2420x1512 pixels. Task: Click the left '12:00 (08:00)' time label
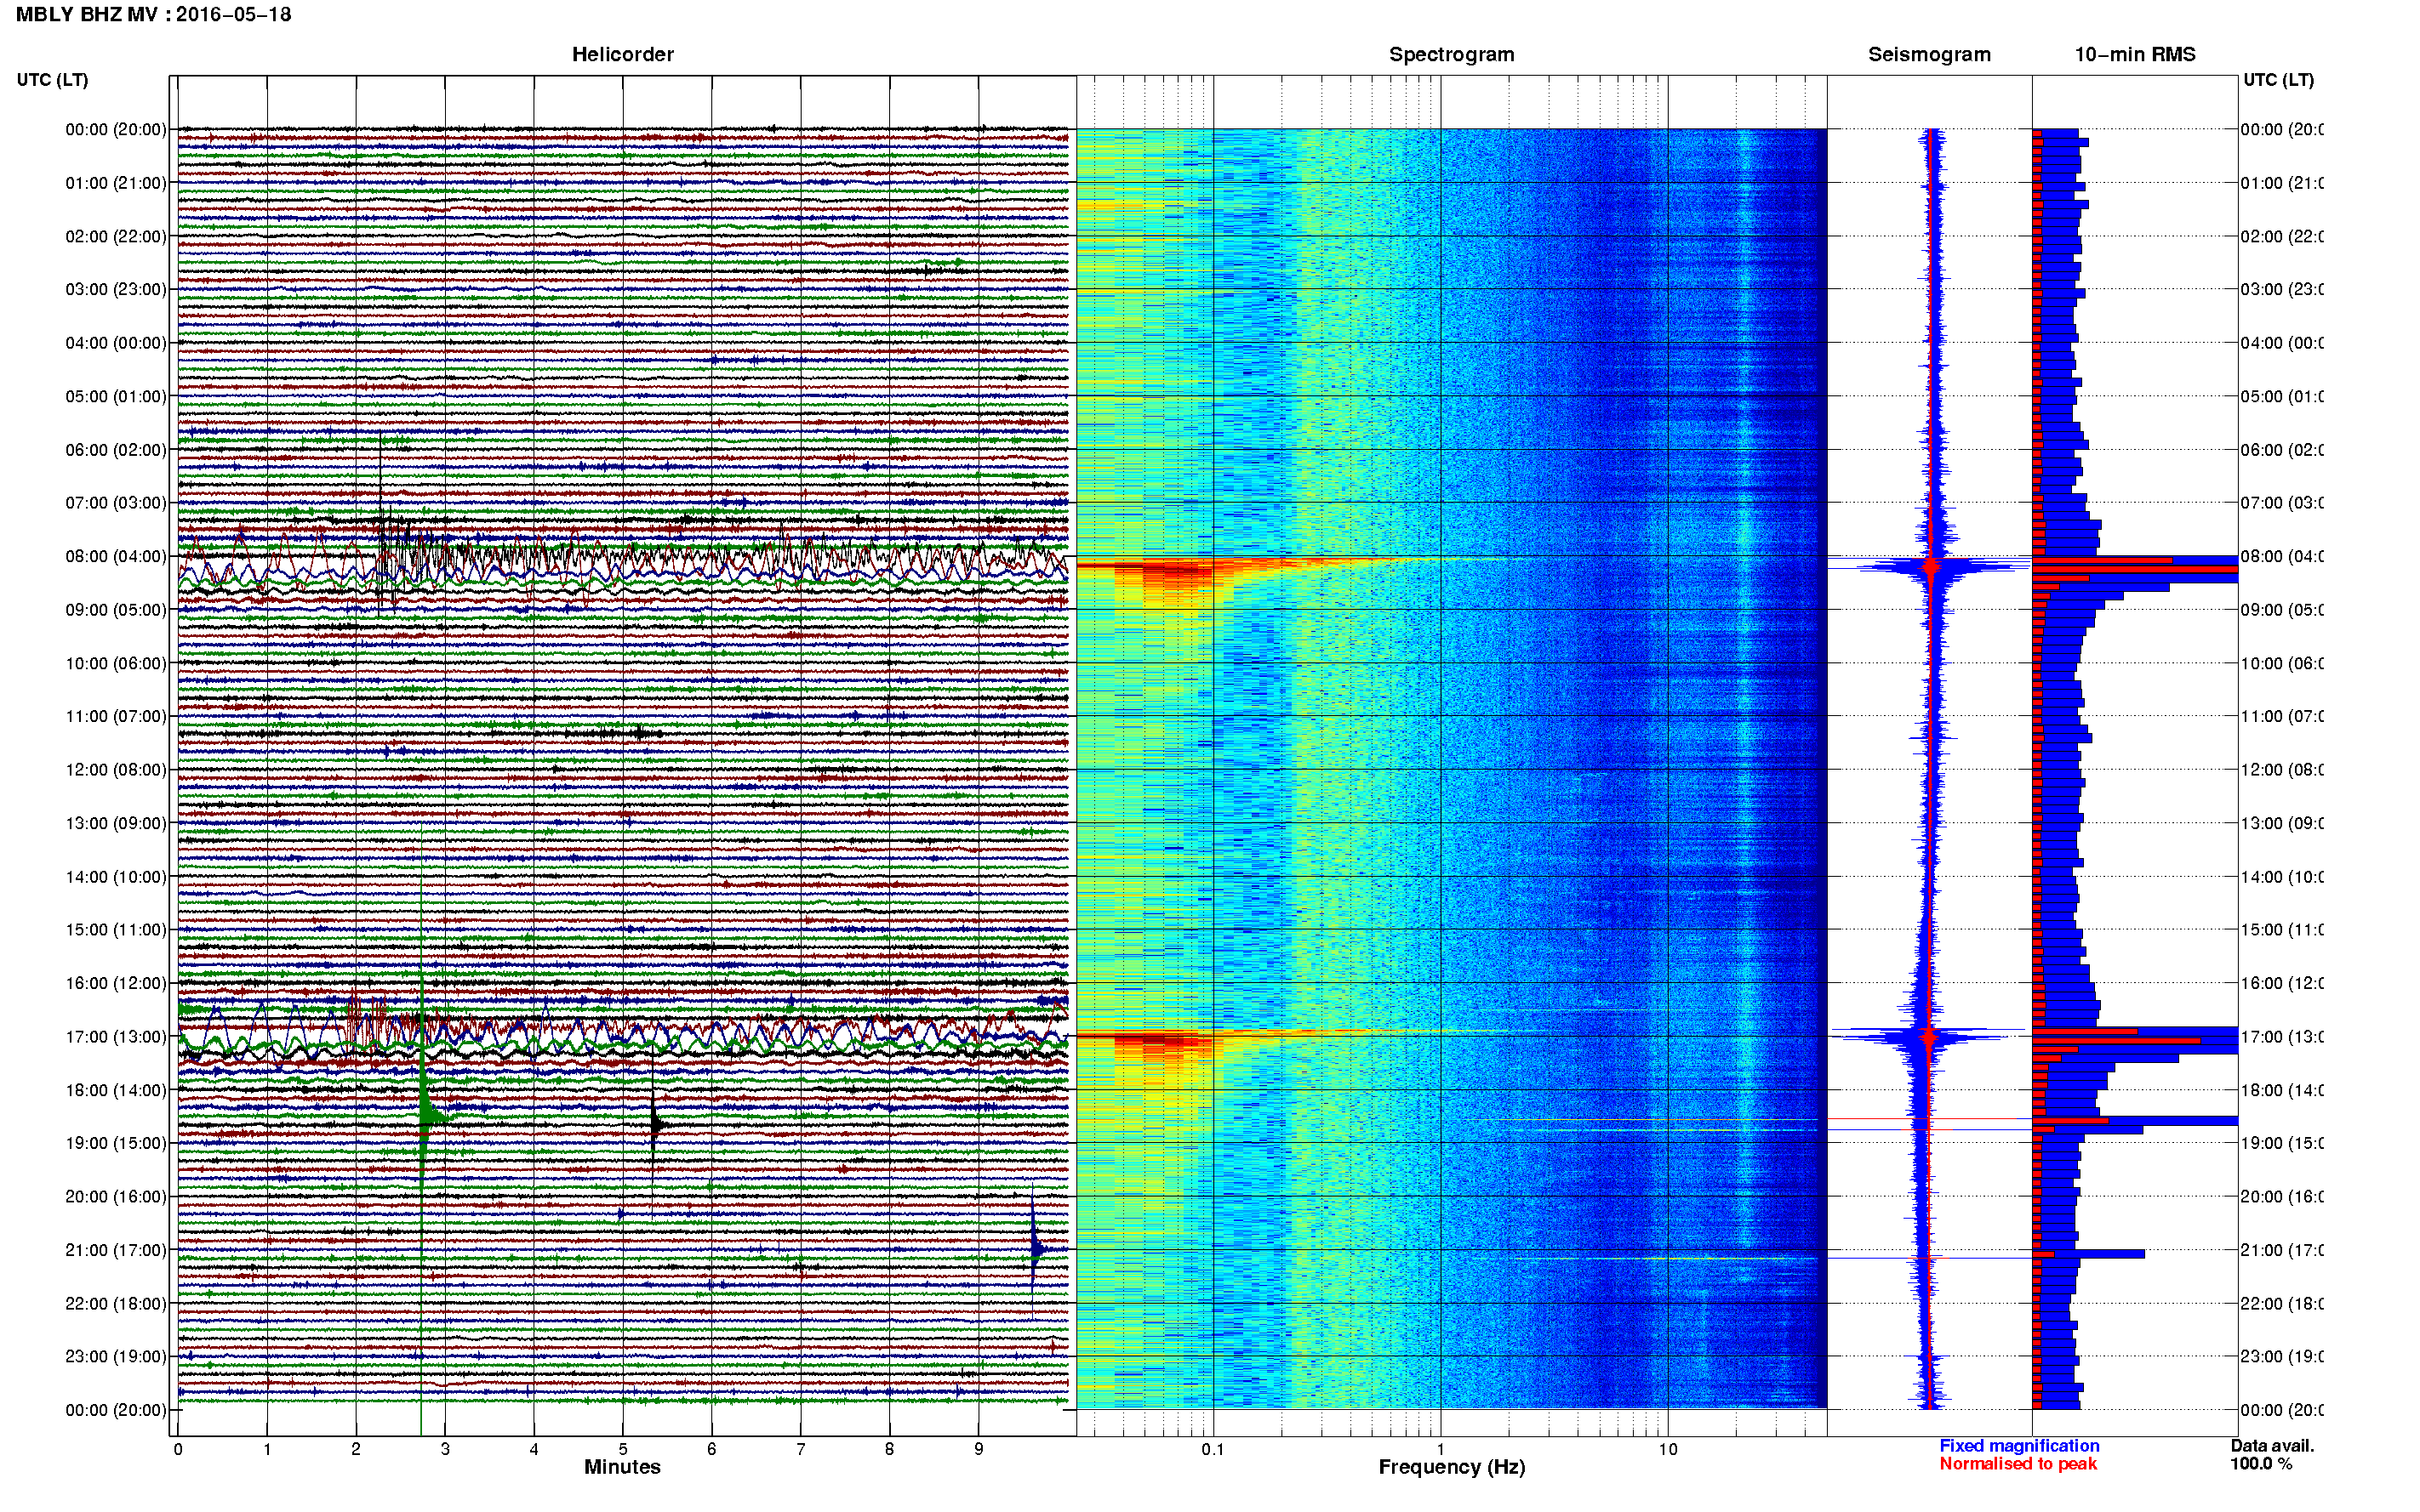tap(116, 770)
